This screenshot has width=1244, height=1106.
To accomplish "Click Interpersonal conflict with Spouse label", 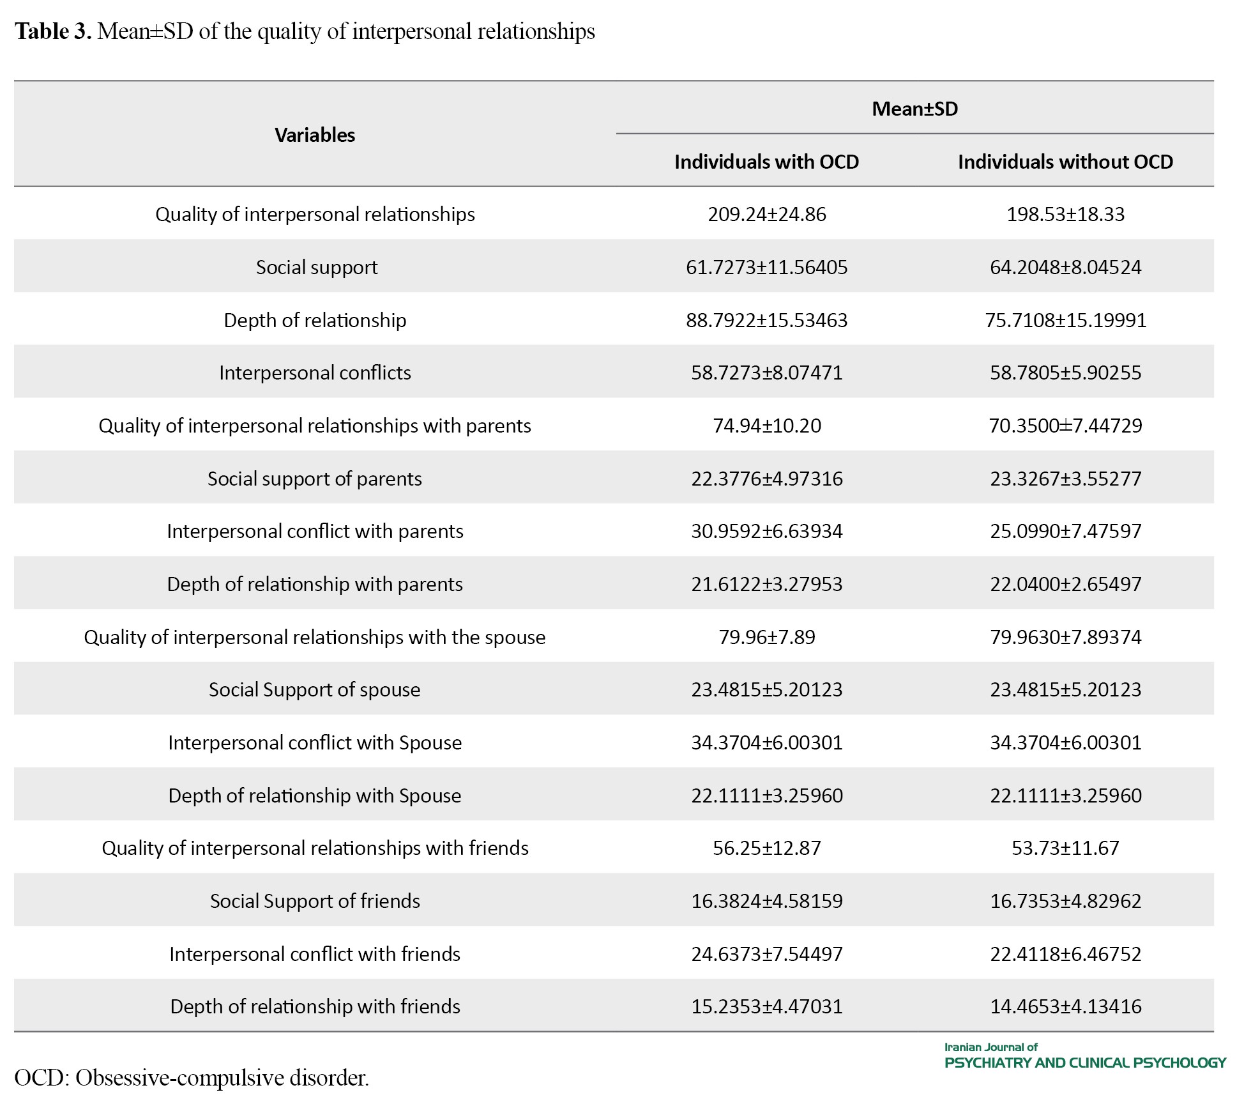I will tap(315, 742).
